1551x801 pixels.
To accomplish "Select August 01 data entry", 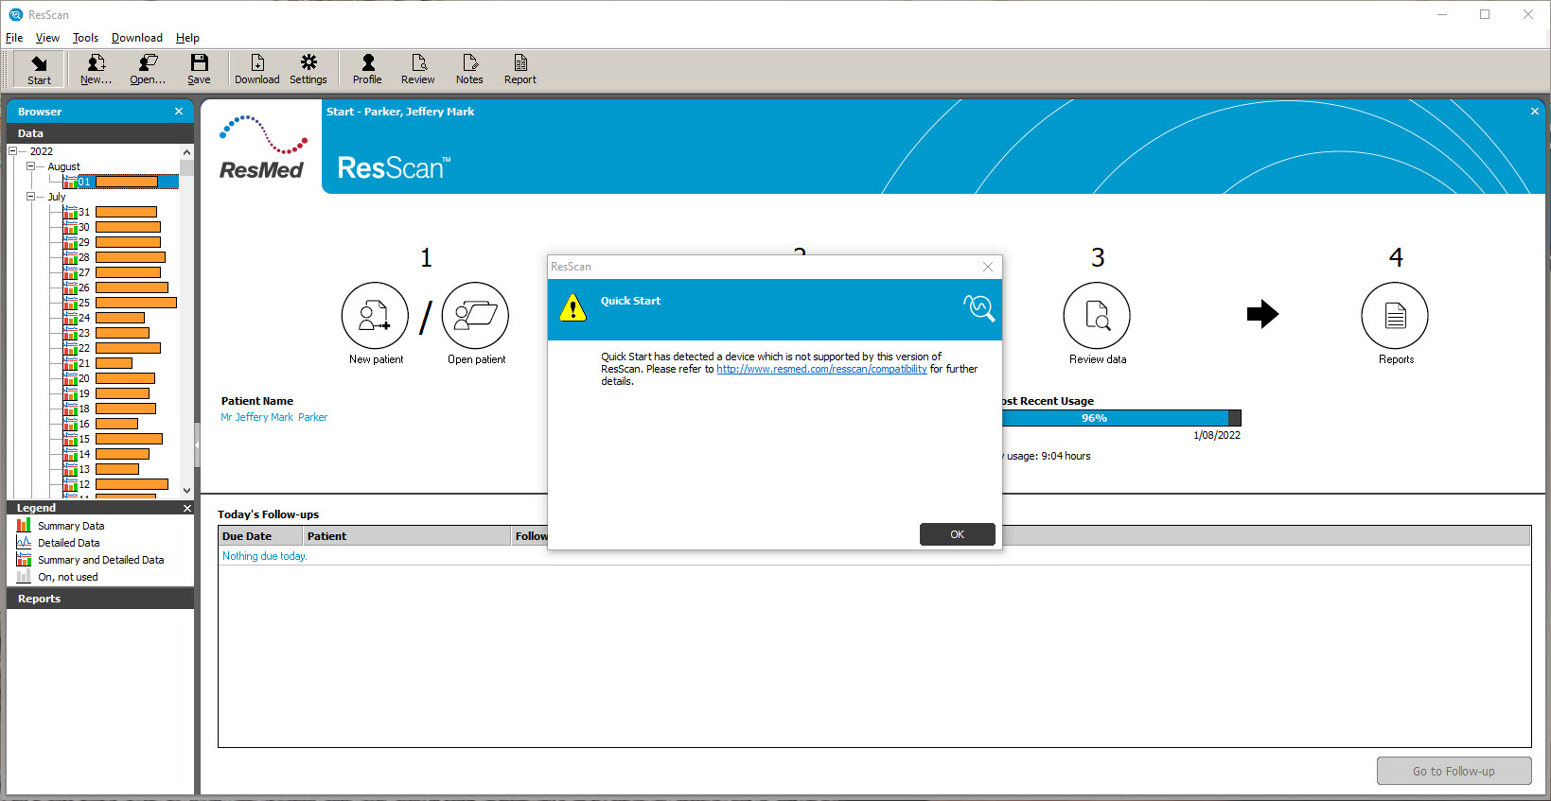I will tap(120, 182).
